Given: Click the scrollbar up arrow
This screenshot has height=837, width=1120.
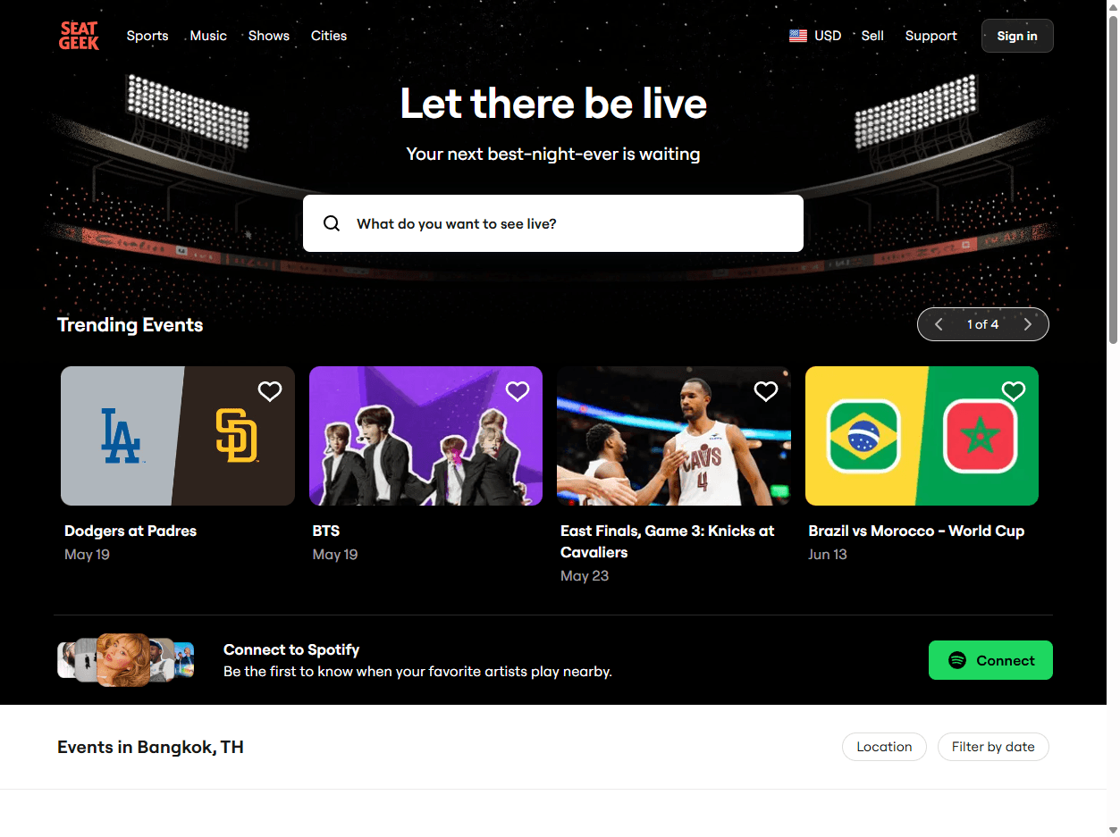Looking at the screenshot, I should pyautogui.click(x=1113, y=6).
